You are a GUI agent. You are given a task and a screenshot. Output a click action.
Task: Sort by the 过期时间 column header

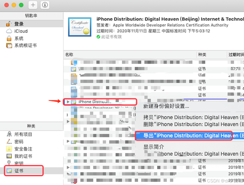tap(236, 55)
